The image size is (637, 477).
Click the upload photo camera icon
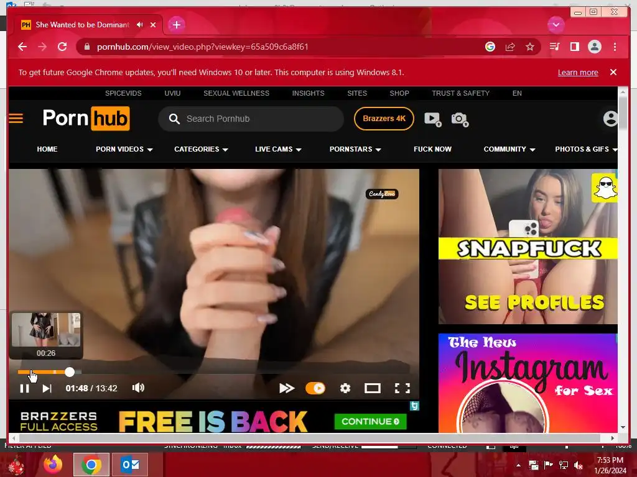coord(460,120)
